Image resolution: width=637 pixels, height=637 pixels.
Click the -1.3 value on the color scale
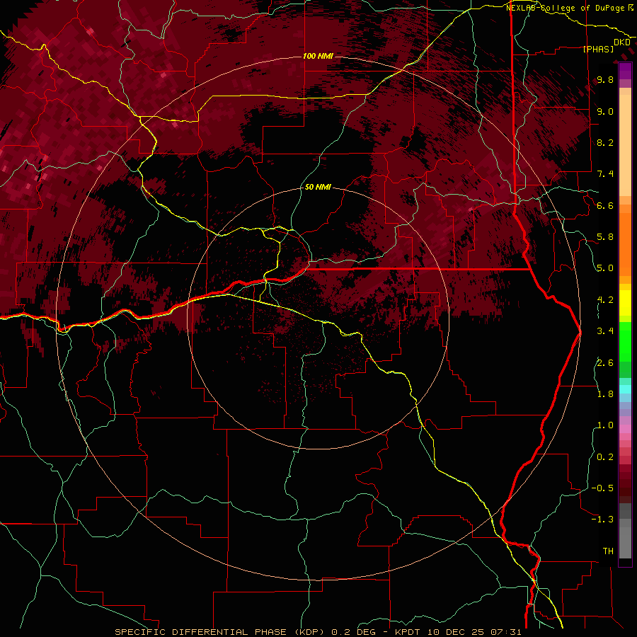coord(602,520)
